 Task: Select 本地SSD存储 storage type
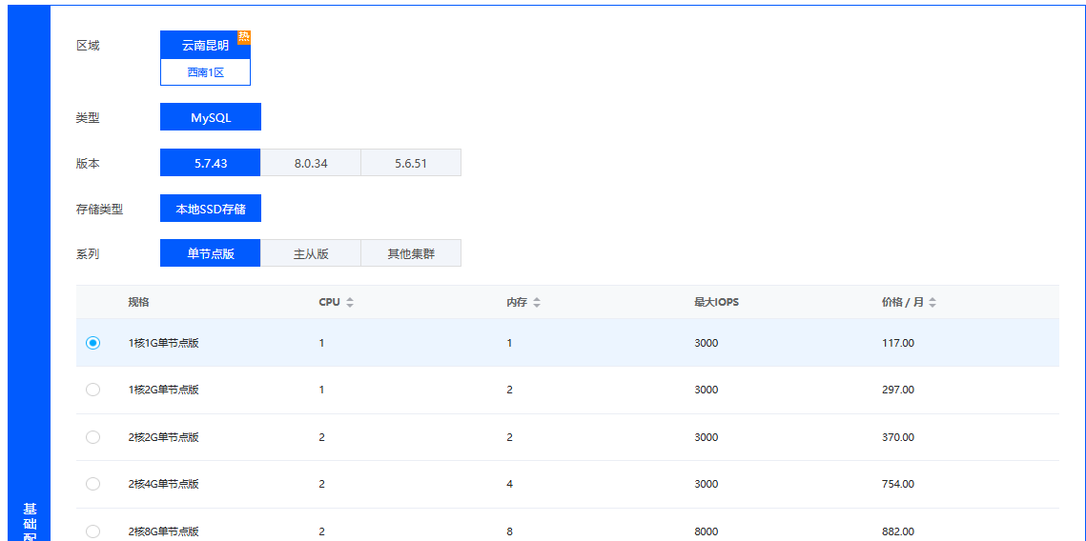[x=211, y=209]
